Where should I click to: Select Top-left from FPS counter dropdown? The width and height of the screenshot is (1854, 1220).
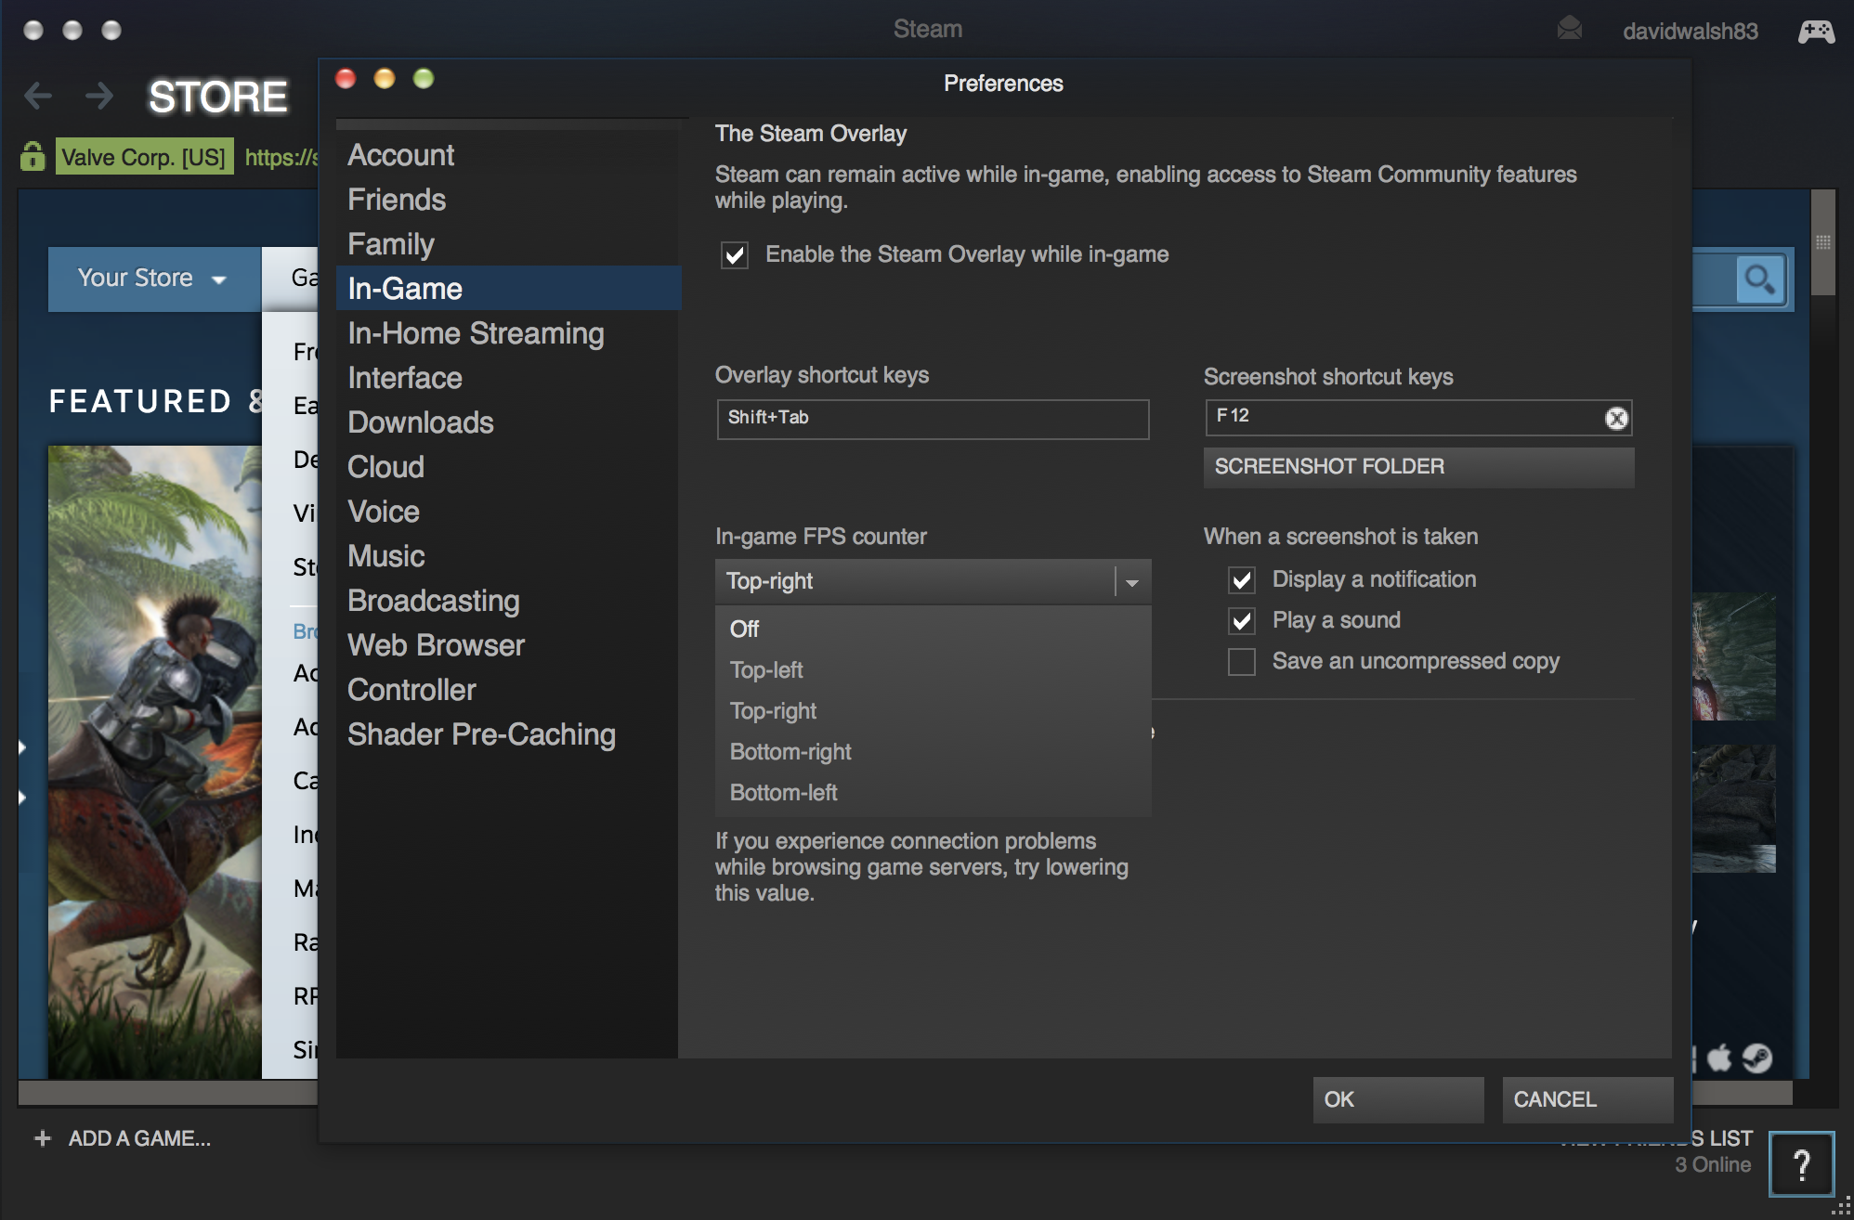click(x=767, y=668)
